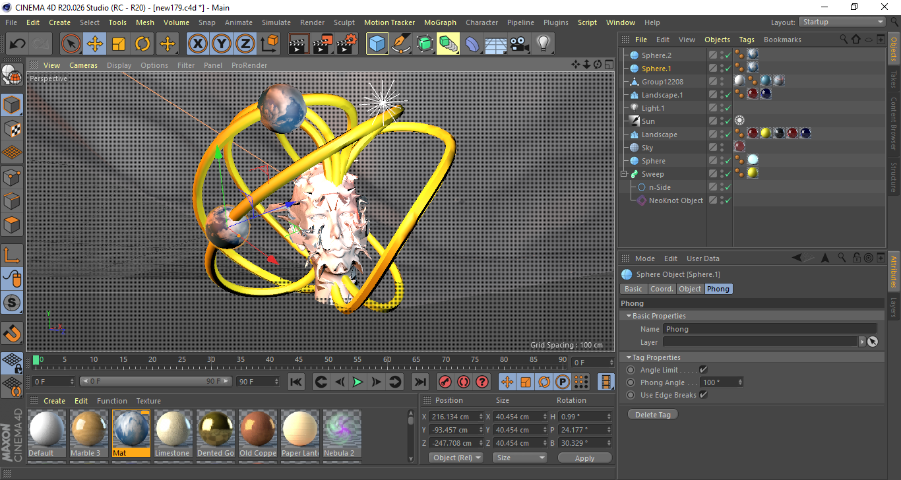Image resolution: width=901 pixels, height=480 pixels.
Task: Click the Phong Angle value field
Action: tap(719, 382)
